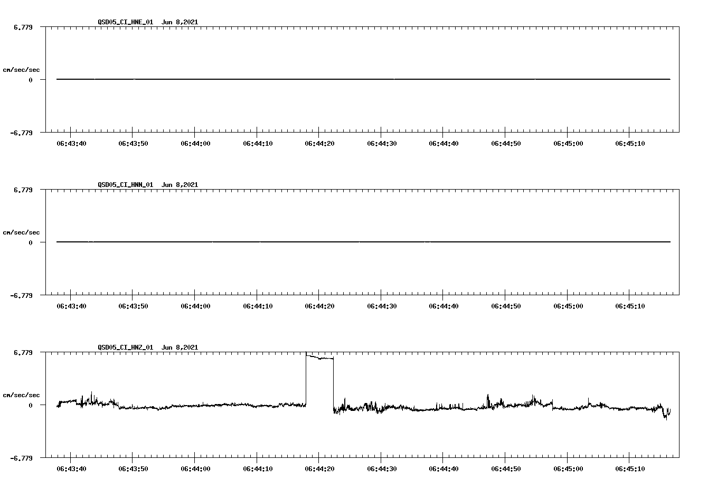
Task: Pick the 06:45:10 time label under HNZ plot
Action: [x=630, y=469]
